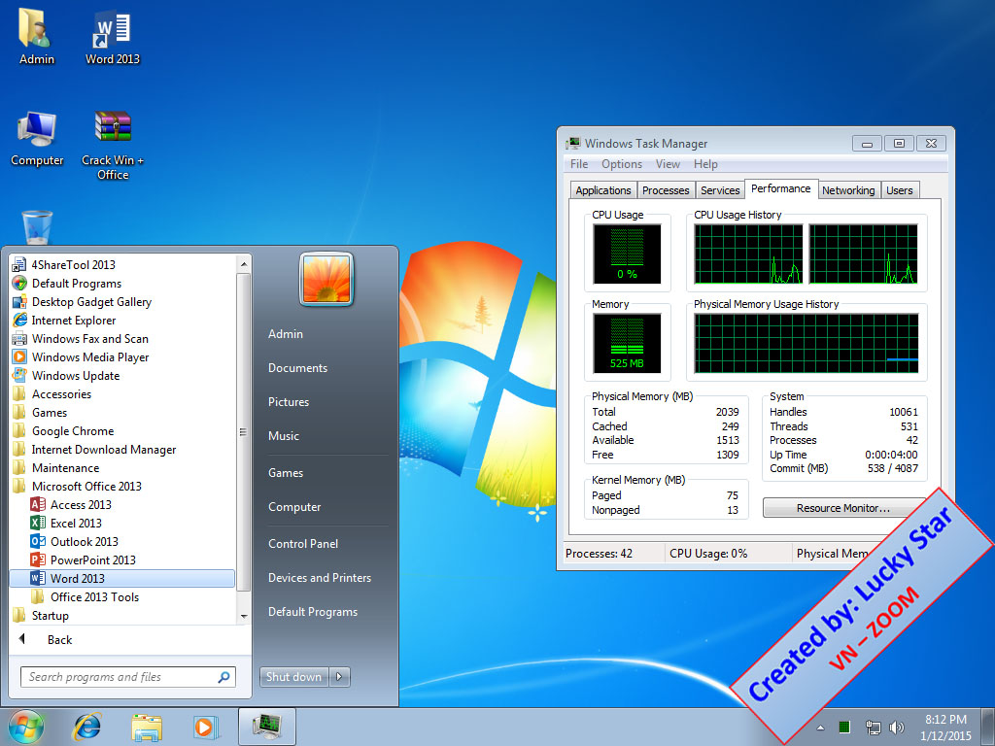Open the Help menu in Task Manager
The width and height of the screenshot is (995, 746).
tap(705, 164)
